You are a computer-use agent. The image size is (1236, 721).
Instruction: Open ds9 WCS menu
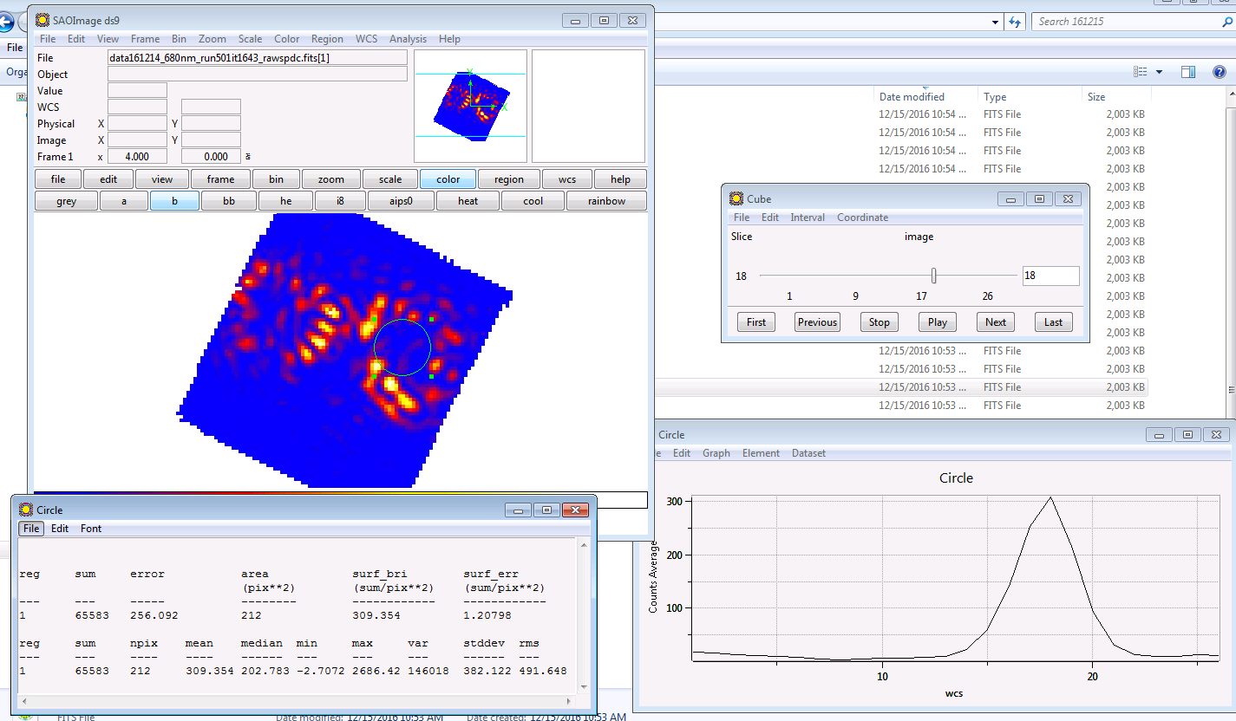366,39
